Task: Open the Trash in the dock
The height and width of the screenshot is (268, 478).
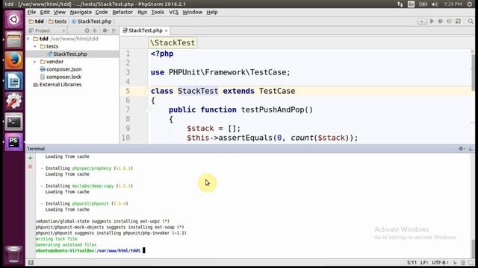Action: [13, 254]
